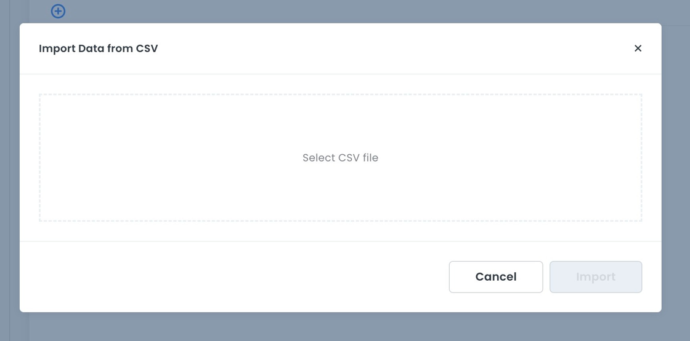
Task: Abort importing by clicking Cancel
Action: point(495,277)
